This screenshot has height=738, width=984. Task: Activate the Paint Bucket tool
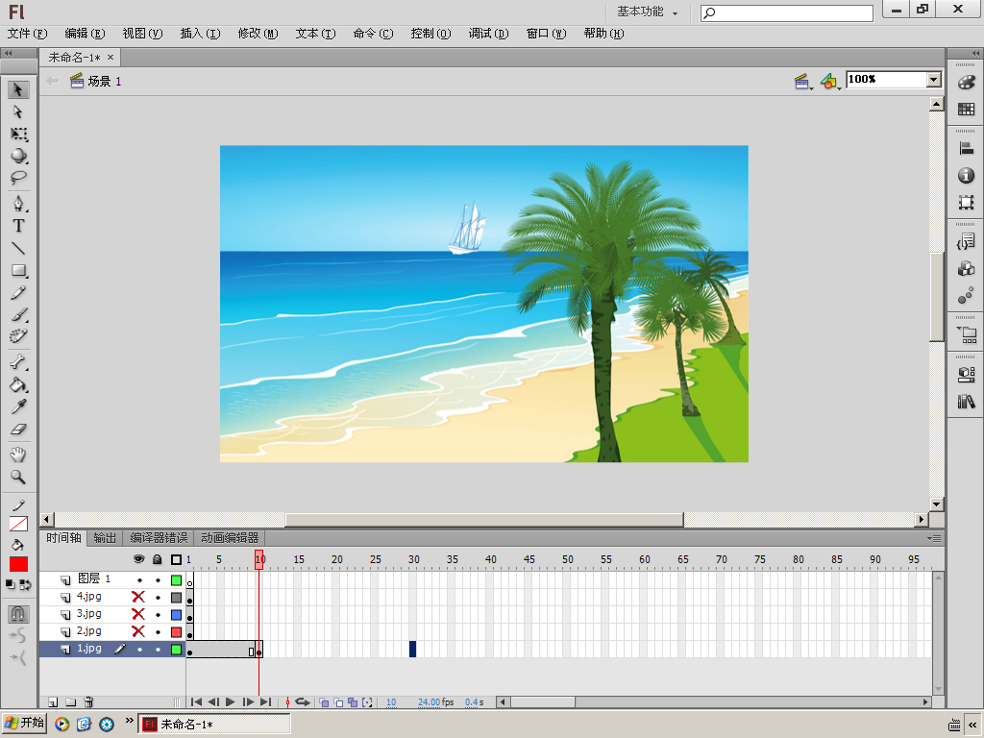pyautogui.click(x=18, y=385)
